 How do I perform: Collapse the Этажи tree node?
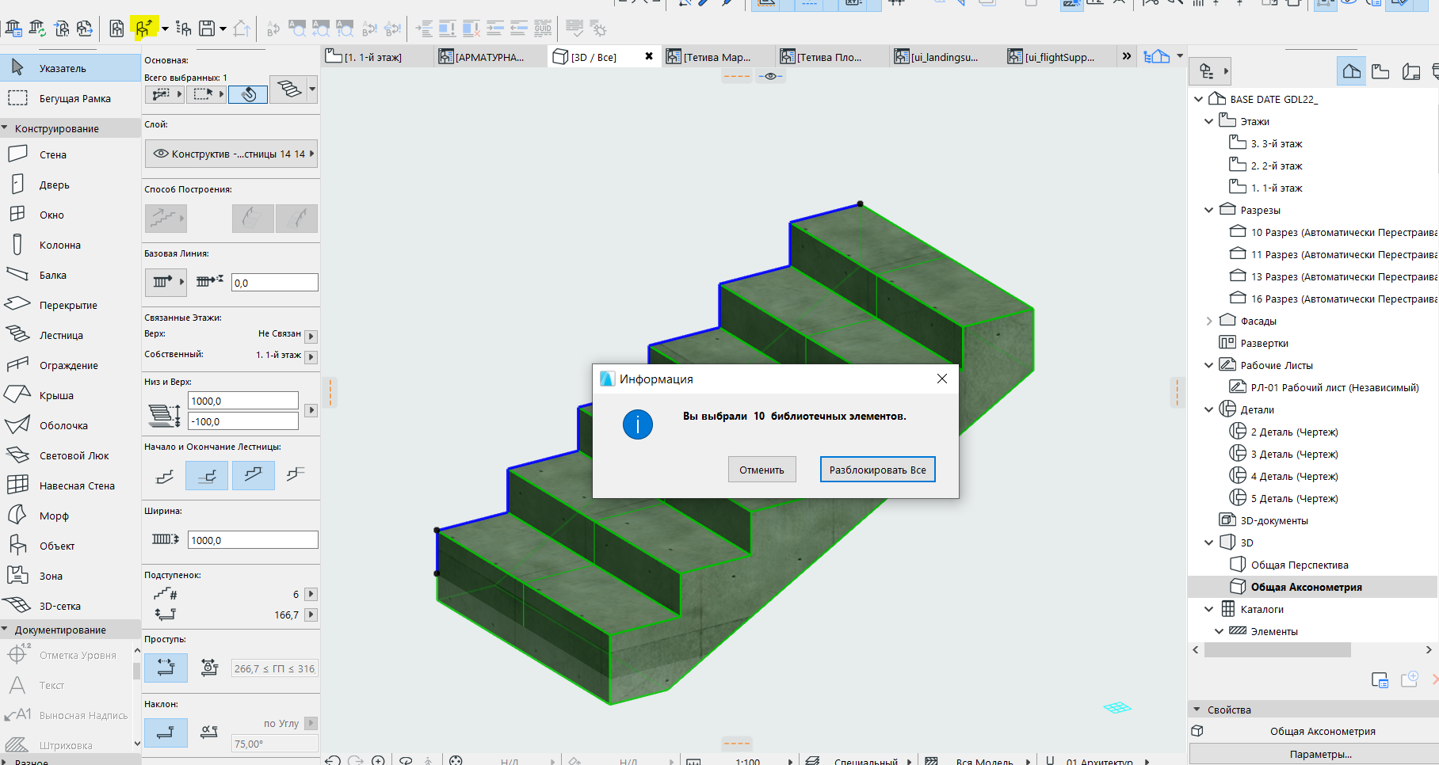coord(1208,121)
